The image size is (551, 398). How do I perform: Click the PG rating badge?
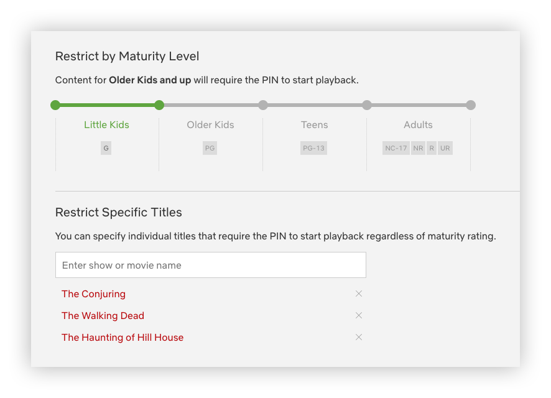coord(210,149)
